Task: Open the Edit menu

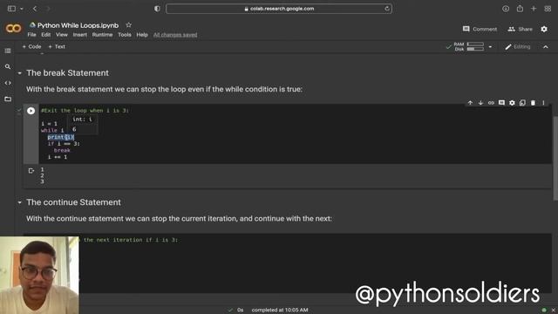Action: pos(45,35)
